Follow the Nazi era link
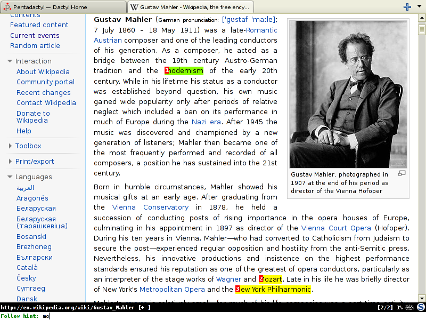This screenshot has height=320, width=426. tap(206, 122)
